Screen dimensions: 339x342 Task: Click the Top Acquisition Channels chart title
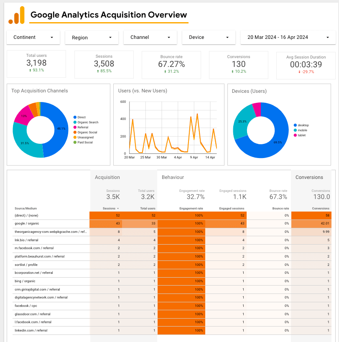coord(40,91)
